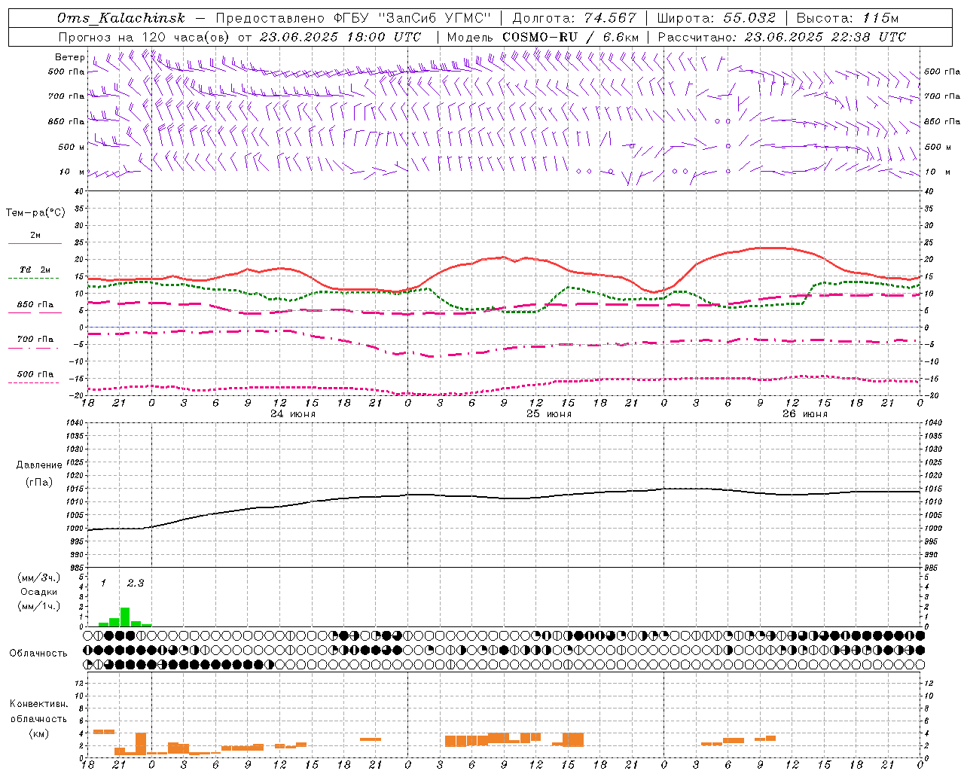The height and width of the screenshot is (771, 964).
Task: Select the elevation label Высота: 115м
Action: [847, 18]
